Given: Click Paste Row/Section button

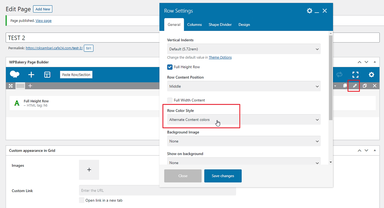Looking at the screenshot, I should [x=76, y=75].
